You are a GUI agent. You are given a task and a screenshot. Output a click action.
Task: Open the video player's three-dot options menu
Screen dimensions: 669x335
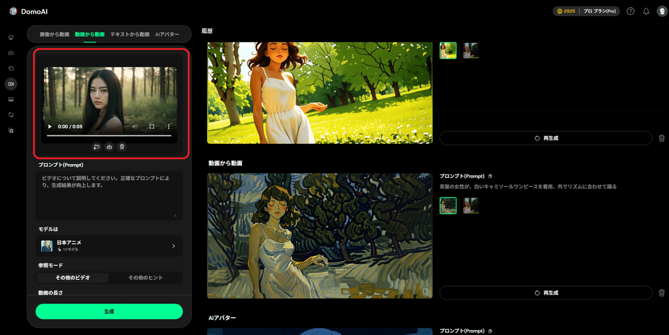pos(169,127)
